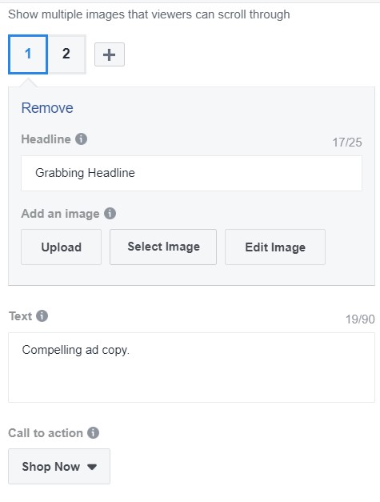Click the Call to action info icon
380x502 pixels.
93,433
